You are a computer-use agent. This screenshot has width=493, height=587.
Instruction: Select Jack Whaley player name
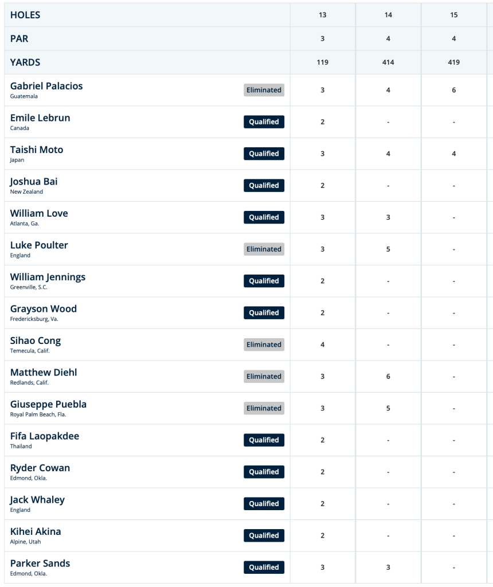pos(37,500)
